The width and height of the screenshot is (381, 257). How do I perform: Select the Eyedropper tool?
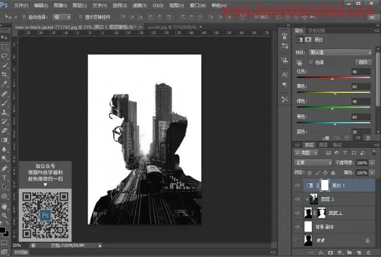pos(4,84)
